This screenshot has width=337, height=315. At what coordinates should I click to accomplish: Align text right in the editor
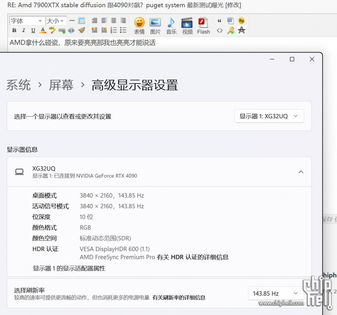coord(123,20)
